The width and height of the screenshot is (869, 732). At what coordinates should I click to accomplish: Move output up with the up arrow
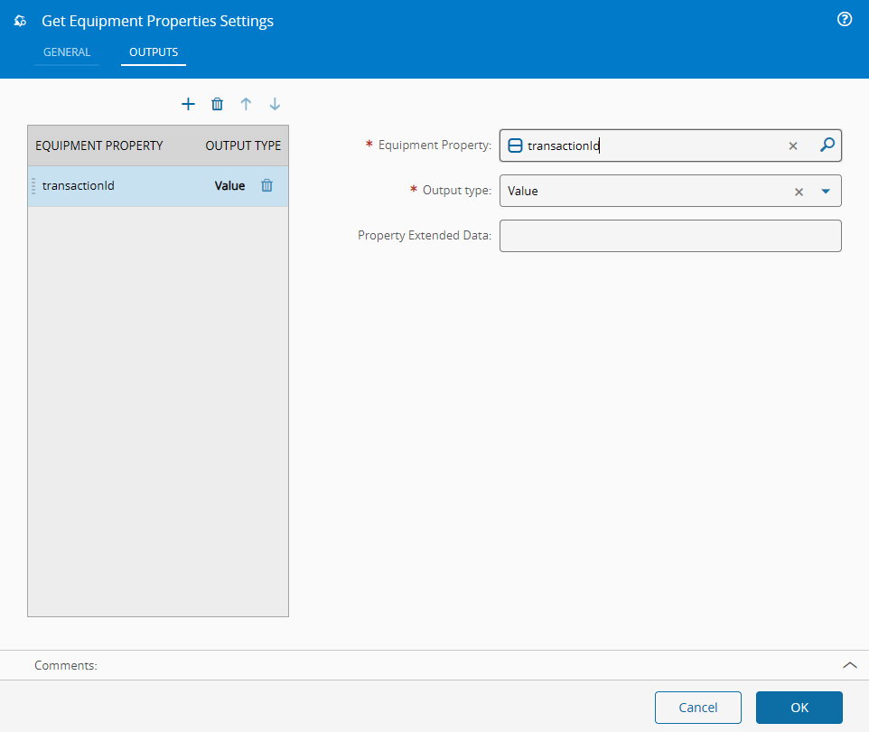pos(246,104)
